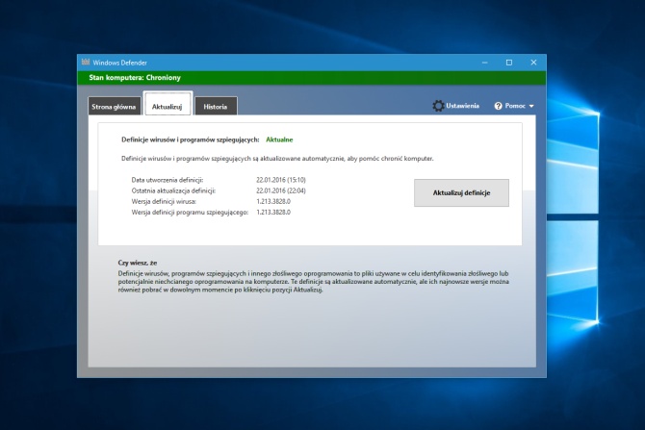Viewport: 645px width, 430px height.
Task: Click the Ustawienia text link
Action: (462, 106)
